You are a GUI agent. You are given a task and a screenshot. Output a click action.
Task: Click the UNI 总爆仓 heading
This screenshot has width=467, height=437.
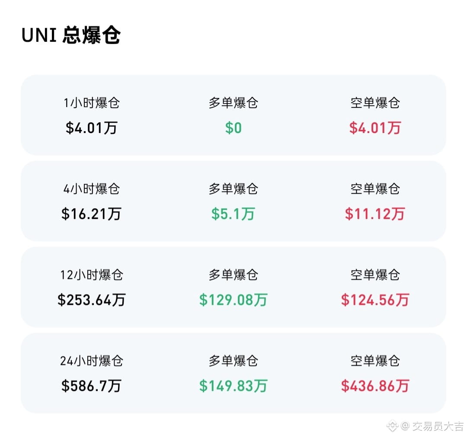[71, 35]
